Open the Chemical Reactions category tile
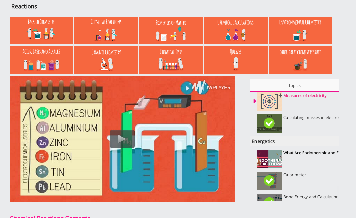The height and width of the screenshot is (218, 356). click(106, 30)
